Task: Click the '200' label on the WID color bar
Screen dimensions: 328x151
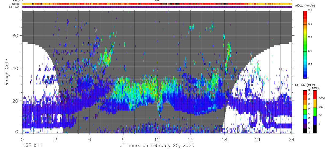Action: pyautogui.click(x=310, y=51)
